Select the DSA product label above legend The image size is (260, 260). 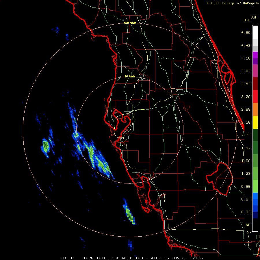click(x=254, y=17)
